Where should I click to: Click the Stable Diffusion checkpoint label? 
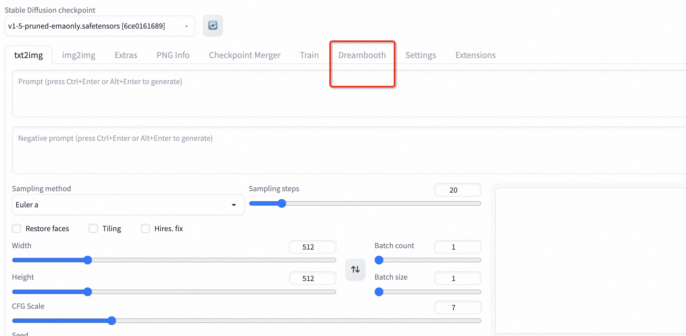[x=50, y=10]
